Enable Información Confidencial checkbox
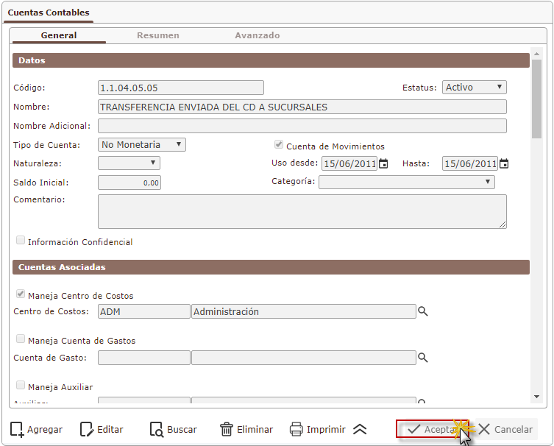The height and width of the screenshot is (446, 554). tap(21, 241)
